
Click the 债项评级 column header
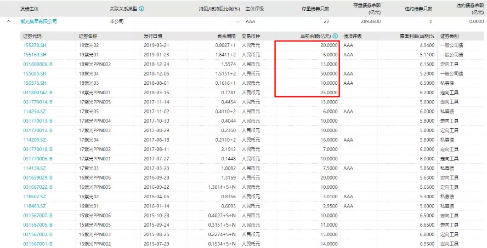coord(353,36)
